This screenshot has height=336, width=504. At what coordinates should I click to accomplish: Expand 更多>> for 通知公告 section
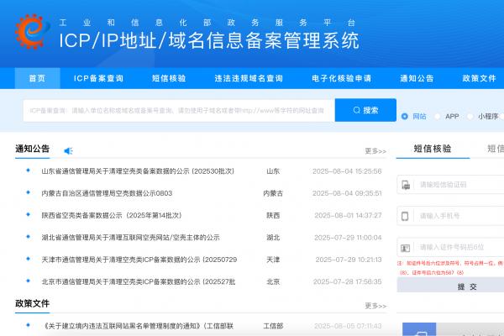(375, 151)
